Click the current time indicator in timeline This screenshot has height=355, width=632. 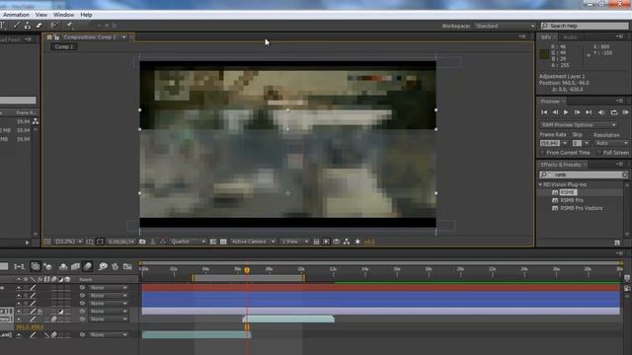pos(247,270)
